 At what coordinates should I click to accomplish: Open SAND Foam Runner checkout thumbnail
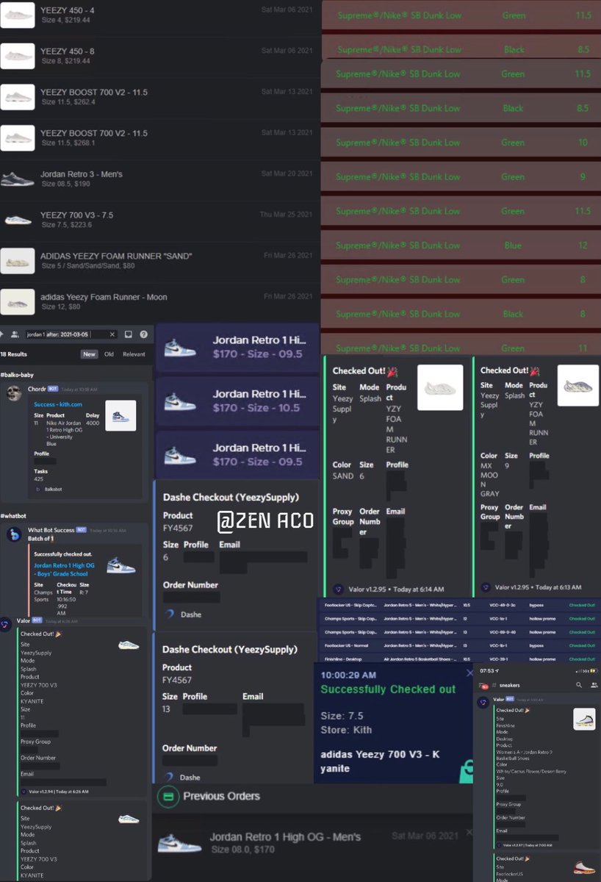[440, 387]
